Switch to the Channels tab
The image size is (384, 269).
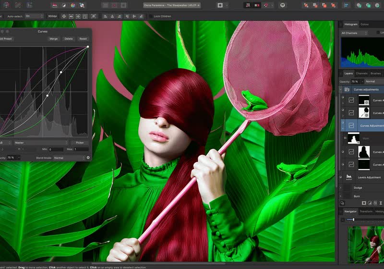coord(362,73)
